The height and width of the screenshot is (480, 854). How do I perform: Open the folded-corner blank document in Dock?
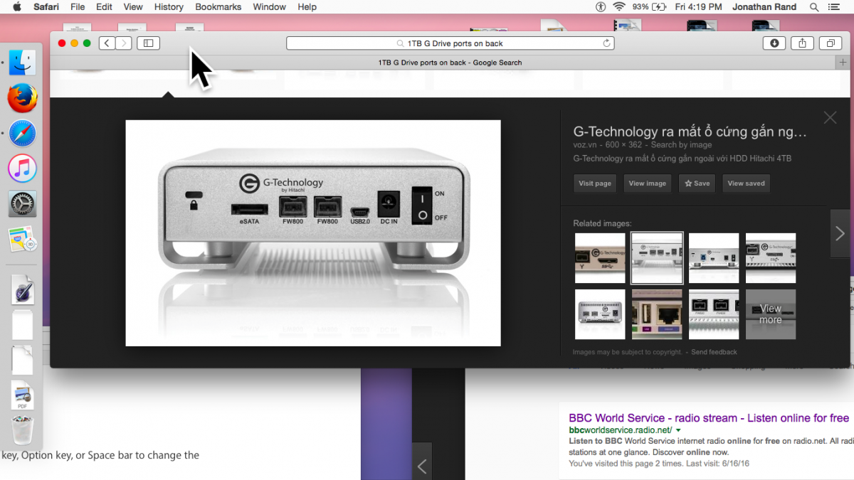[x=22, y=361]
